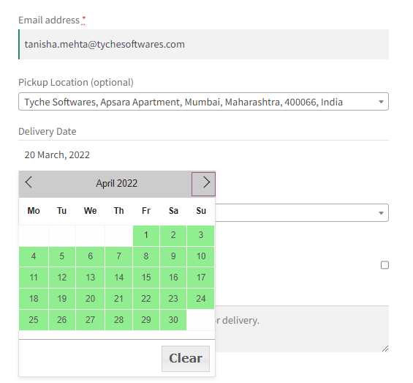This screenshot has width=413, height=383.
Task: Go to previous month in calendar
Action: point(29,182)
